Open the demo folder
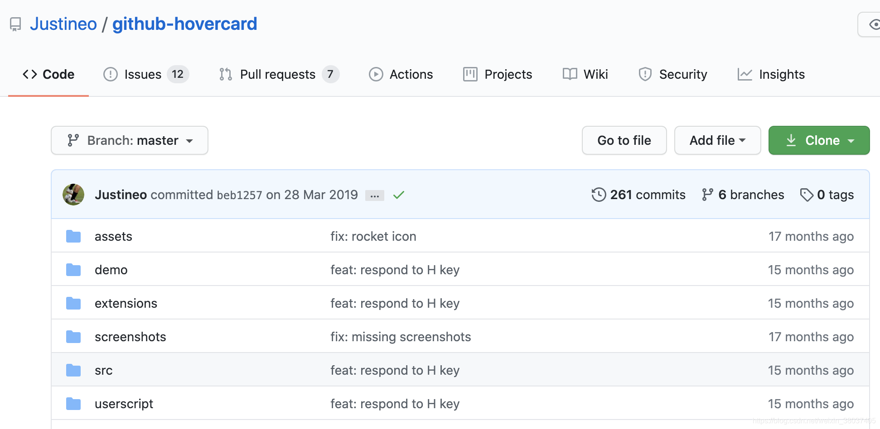This screenshot has width=880, height=429. tap(111, 270)
